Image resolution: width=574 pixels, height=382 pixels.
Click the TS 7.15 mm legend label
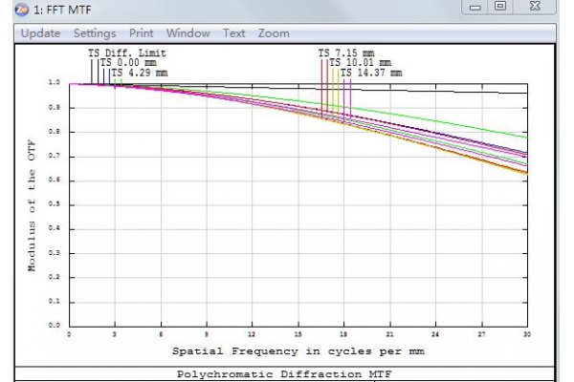click(347, 53)
